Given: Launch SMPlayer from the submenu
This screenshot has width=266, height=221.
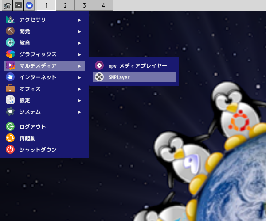Looking at the screenshot, I should [x=134, y=77].
